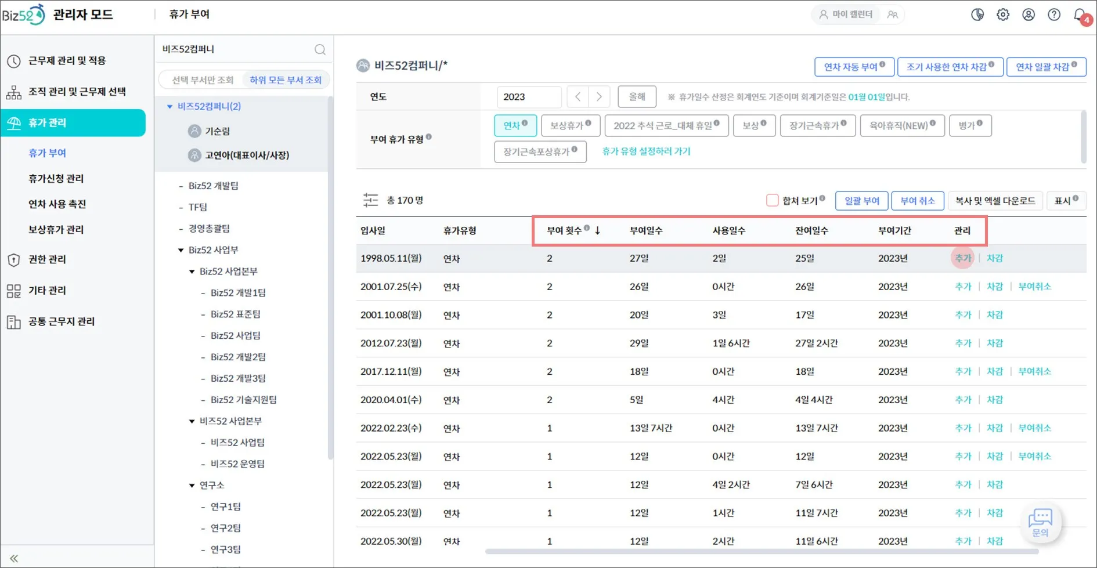The height and width of the screenshot is (568, 1097).
Task: Click the 일괄 부여 button
Action: click(x=861, y=201)
